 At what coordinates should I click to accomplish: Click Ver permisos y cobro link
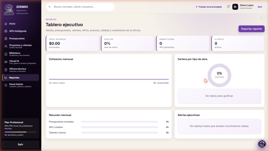14,135
